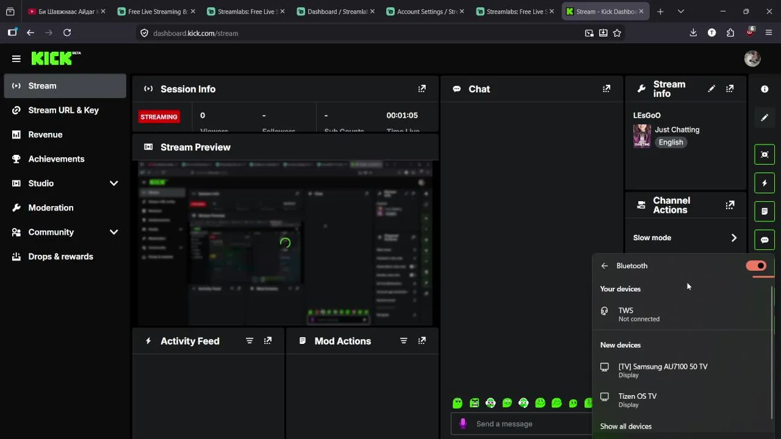Open browser extensions puzzle icon

point(730,33)
